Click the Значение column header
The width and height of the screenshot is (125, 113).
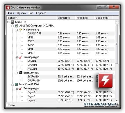pos(66,18)
